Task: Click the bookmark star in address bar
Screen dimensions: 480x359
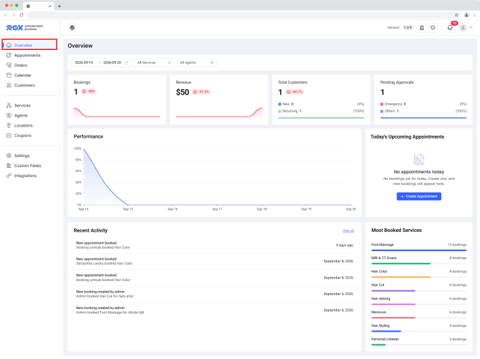Action: coord(457,15)
